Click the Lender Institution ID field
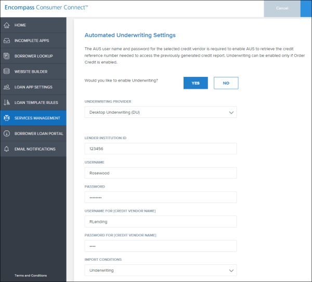312x282 pixels. (161, 149)
